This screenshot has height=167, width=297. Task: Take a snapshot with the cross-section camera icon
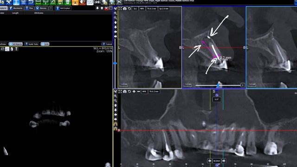coord(125,9)
